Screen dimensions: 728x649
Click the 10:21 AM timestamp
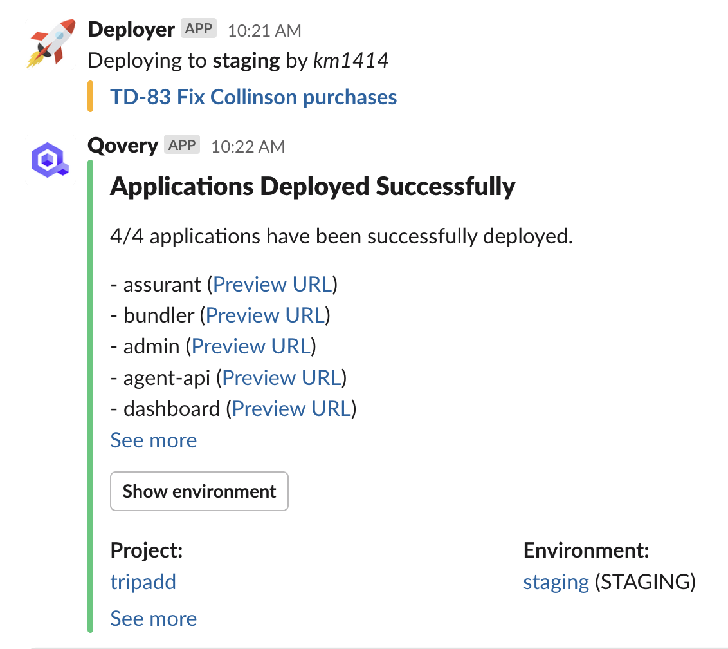[265, 31]
